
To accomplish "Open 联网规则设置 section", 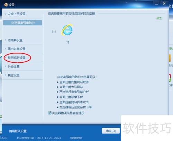I will pos(17,58).
